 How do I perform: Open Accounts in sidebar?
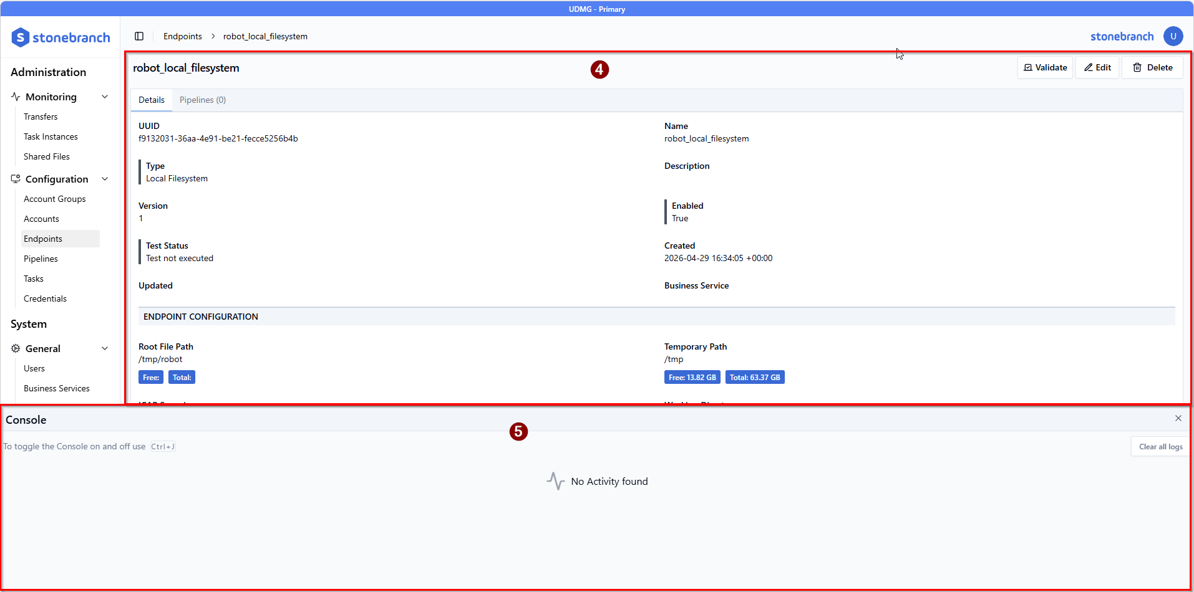pyautogui.click(x=41, y=219)
